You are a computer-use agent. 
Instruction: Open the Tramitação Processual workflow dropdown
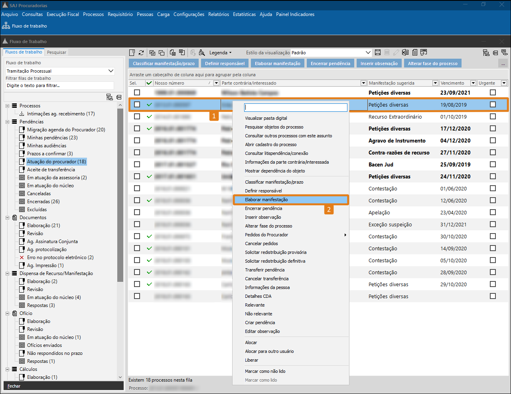pos(111,71)
